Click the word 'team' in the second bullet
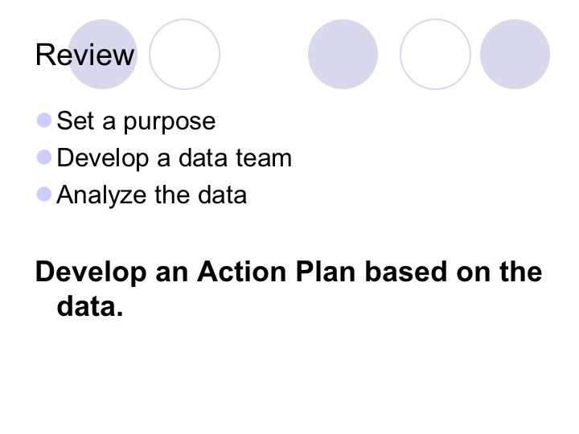This screenshot has width=579, height=434. (264, 158)
